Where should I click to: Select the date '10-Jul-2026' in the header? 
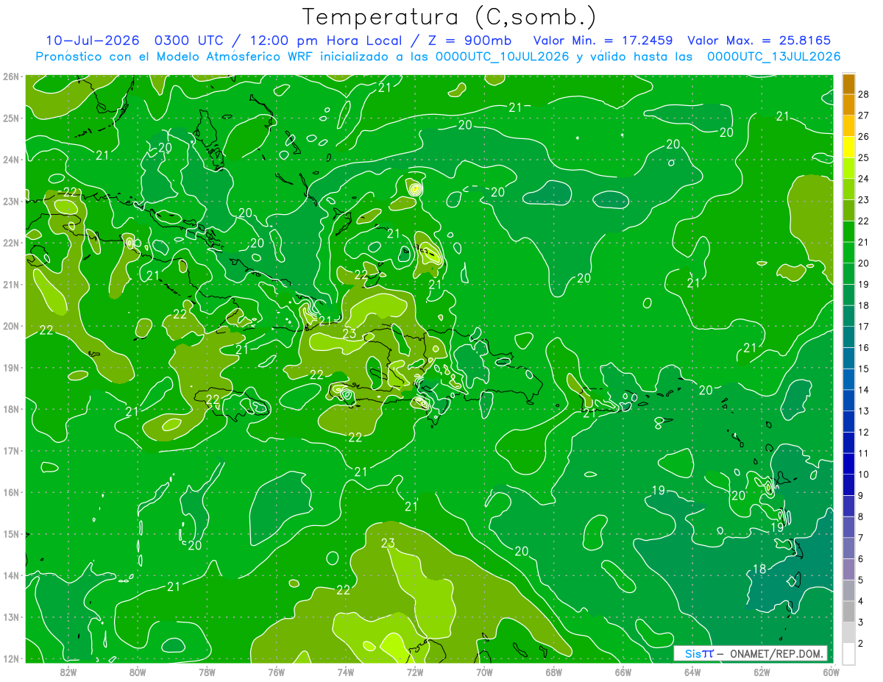point(92,40)
